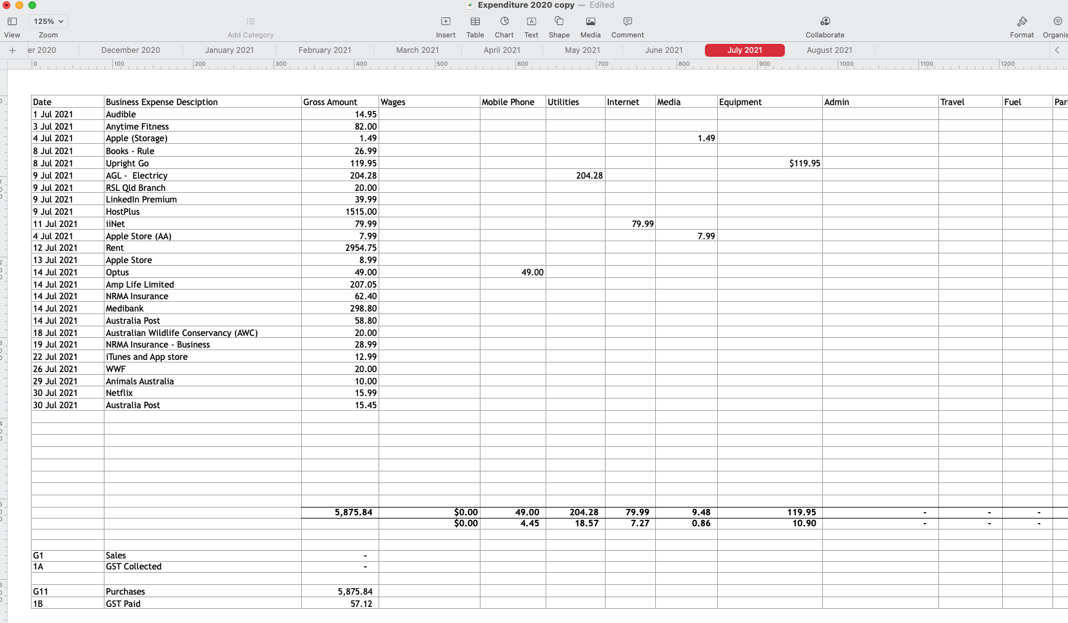The width and height of the screenshot is (1068, 623).
Task: Switch to the January 2021 sheet
Action: coord(230,50)
